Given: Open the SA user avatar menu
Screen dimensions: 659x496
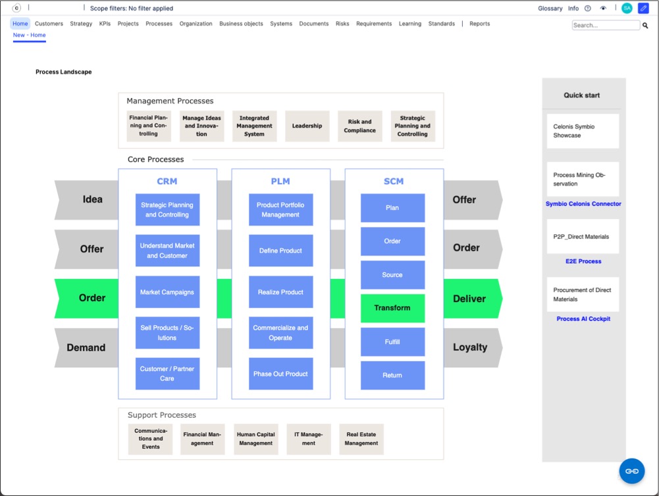Looking at the screenshot, I should [x=627, y=8].
